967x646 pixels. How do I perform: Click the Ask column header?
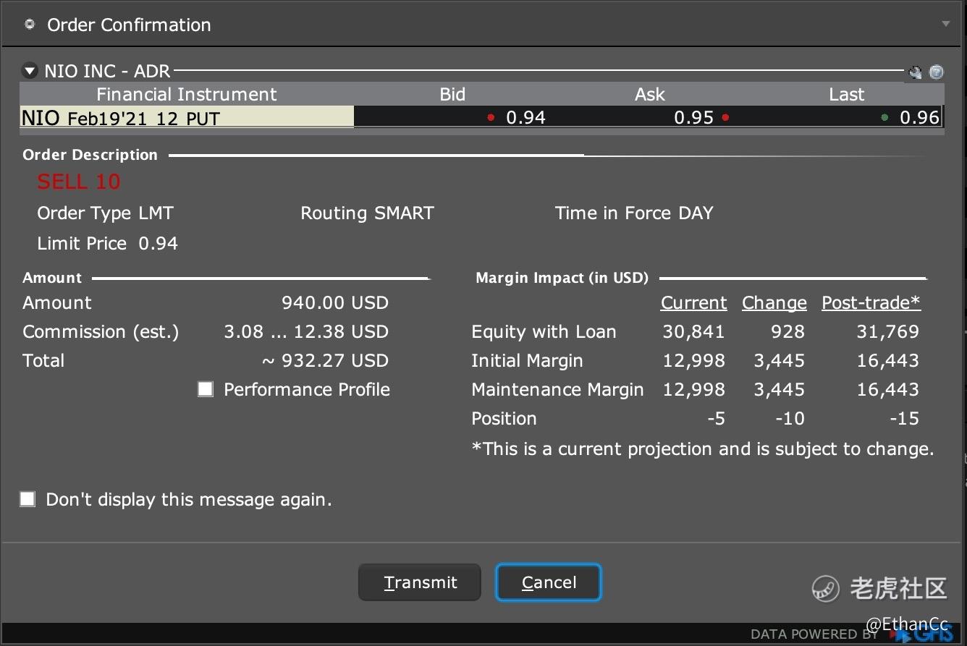649,94
